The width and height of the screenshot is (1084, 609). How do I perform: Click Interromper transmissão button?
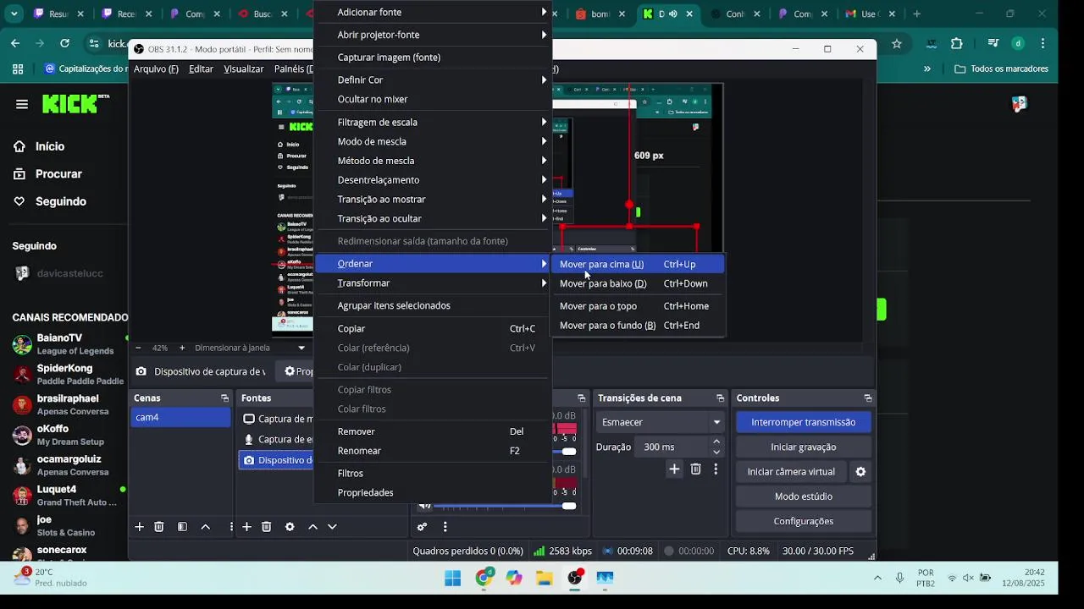click(803, 422)
